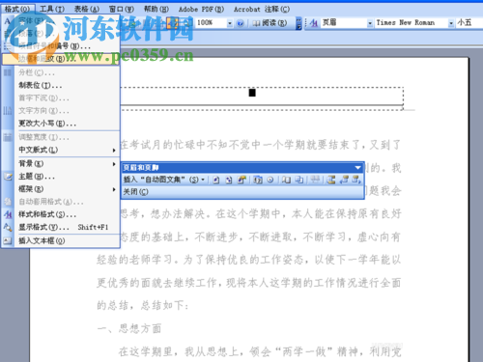Screen dimensions: 483x362
Task: Open the 帮助(H) menu
Action: click(156, 10)
